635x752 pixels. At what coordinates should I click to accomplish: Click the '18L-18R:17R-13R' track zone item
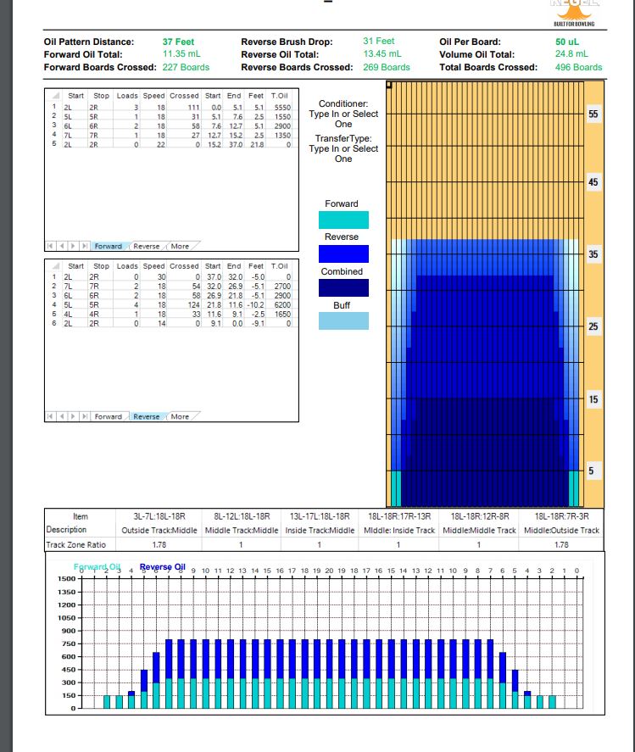[399, 516]
